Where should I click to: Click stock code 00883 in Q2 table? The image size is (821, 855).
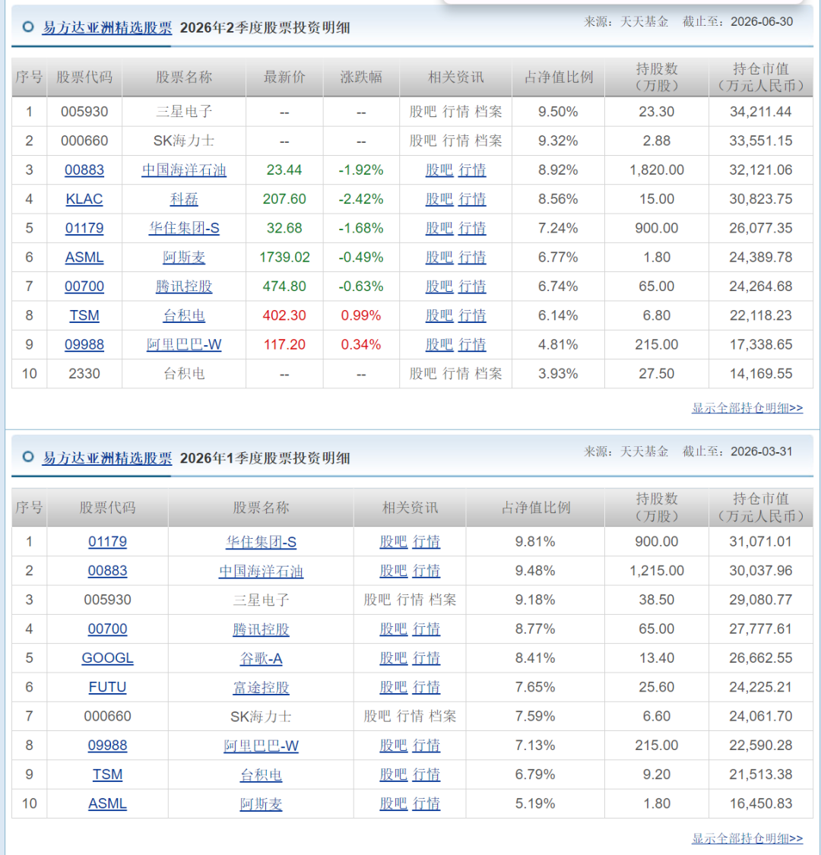(x=84, y=170)
